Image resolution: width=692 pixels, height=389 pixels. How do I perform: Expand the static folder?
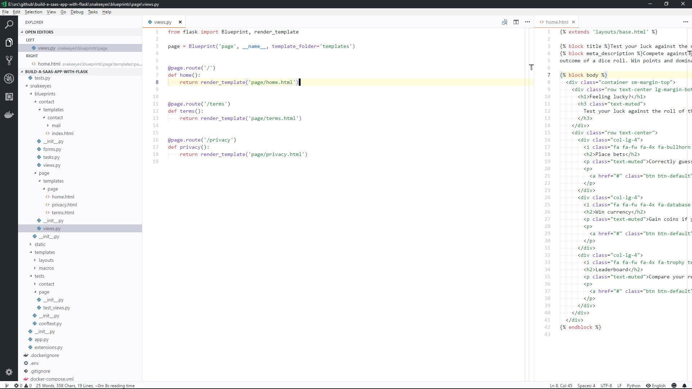coord(40,244)
